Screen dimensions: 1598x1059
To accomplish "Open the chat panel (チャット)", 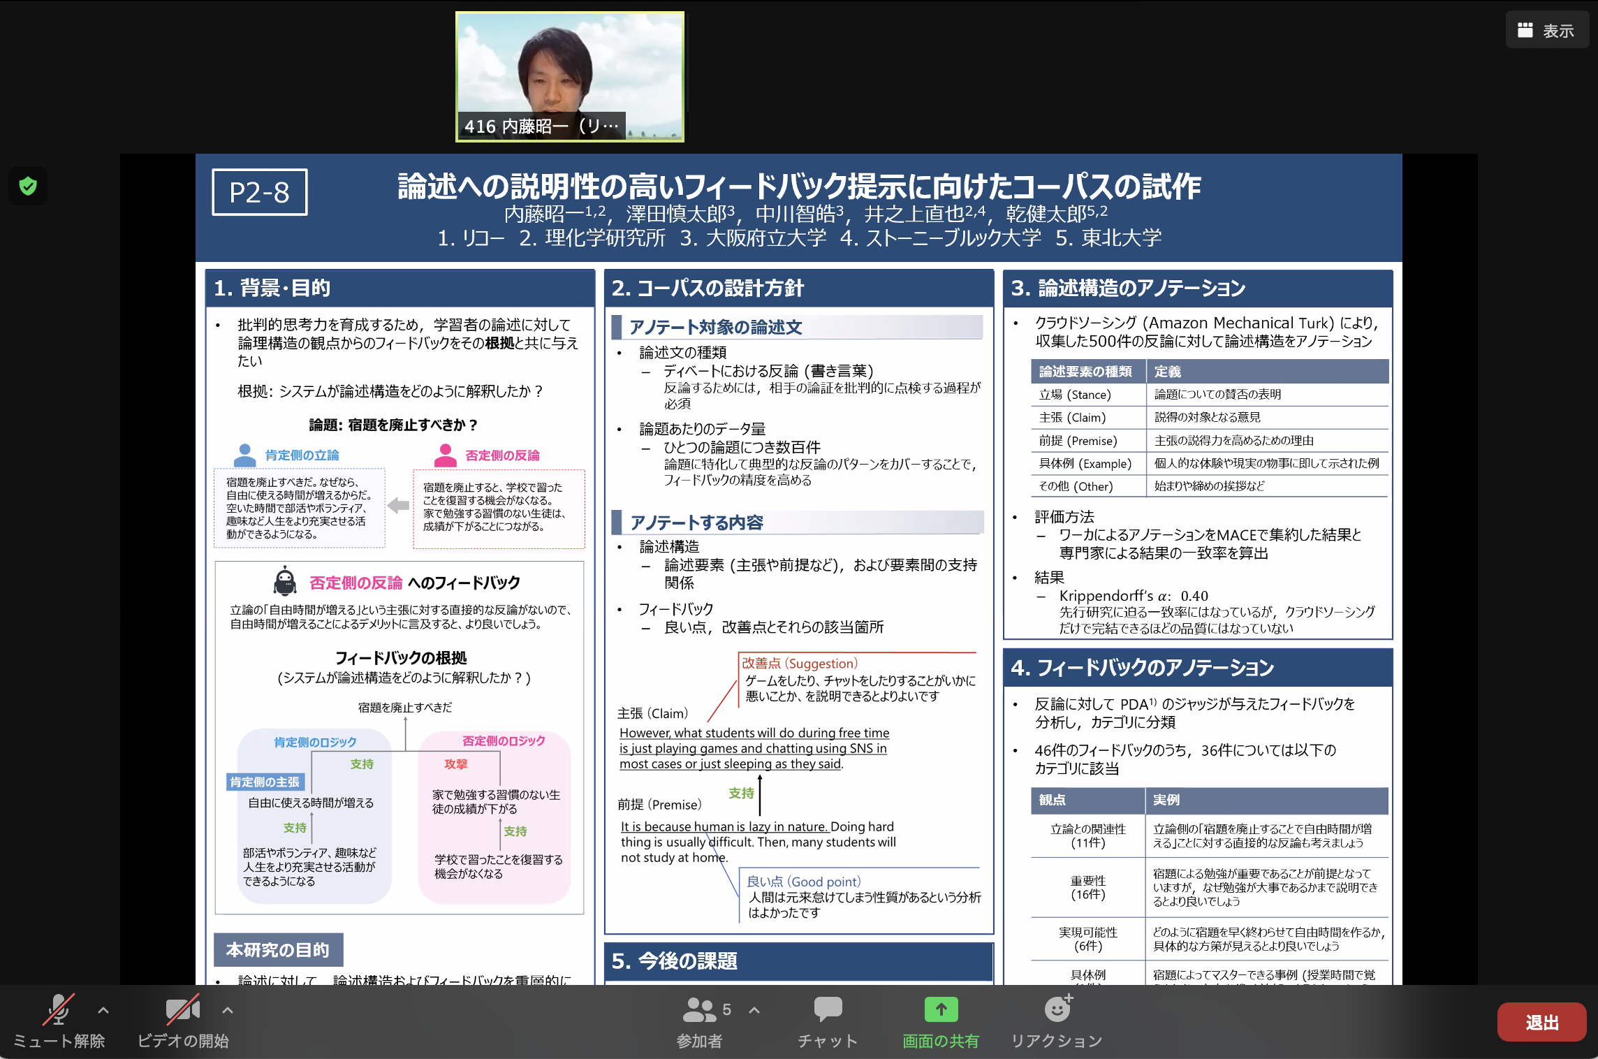I will coord(828,1022).
